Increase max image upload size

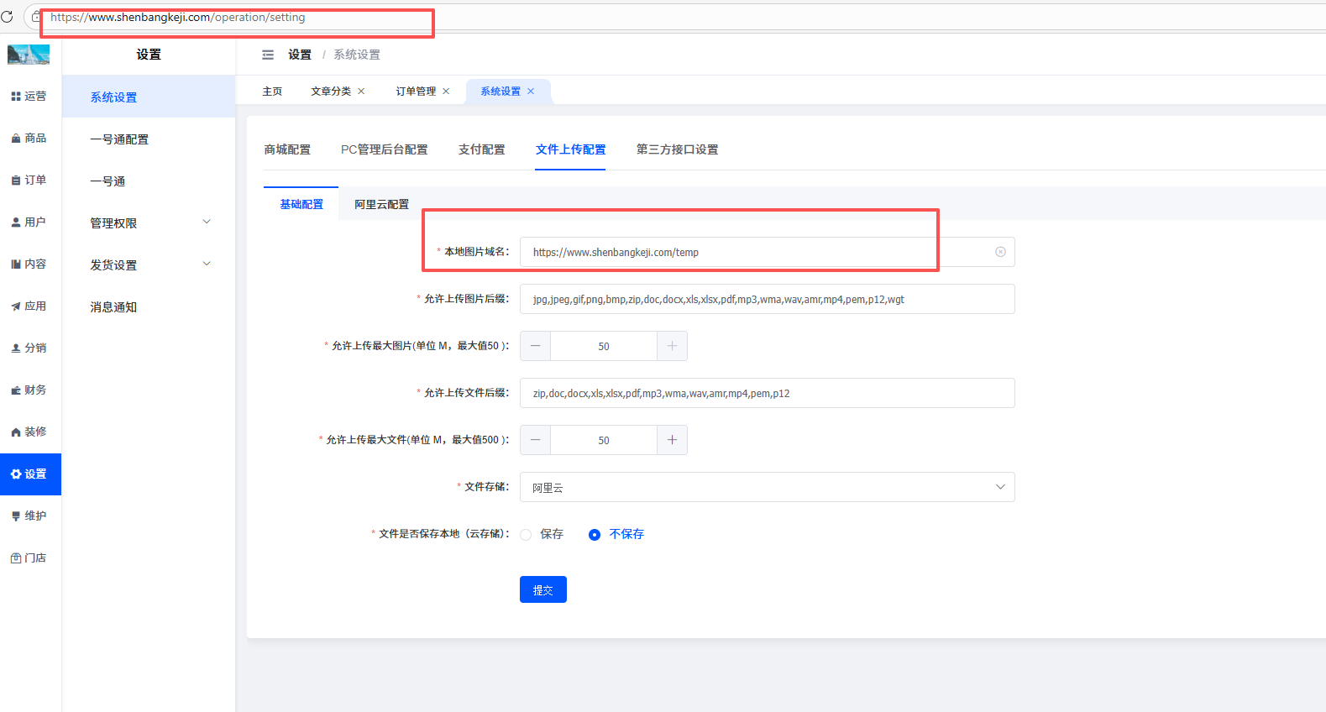point(672,346)
